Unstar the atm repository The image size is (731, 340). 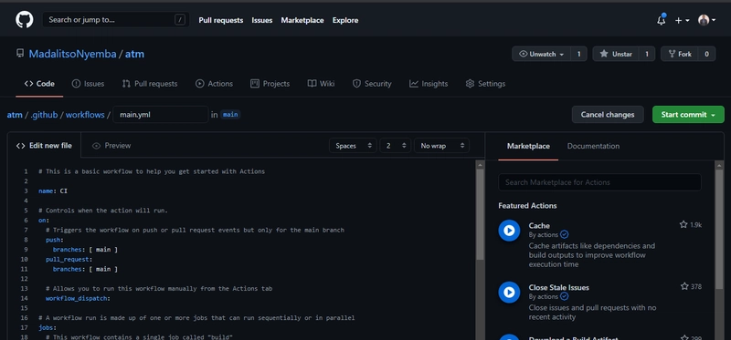pyautogui.click(x=615, y=54)
